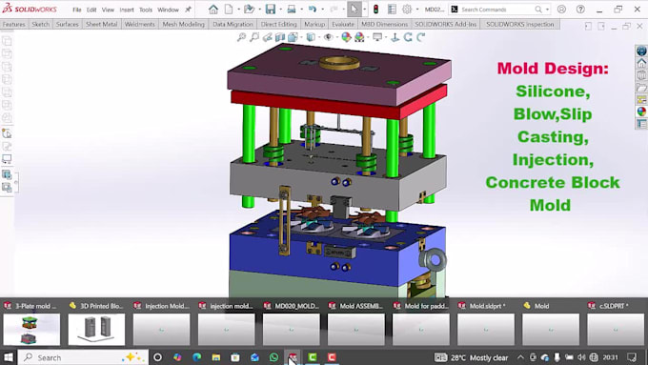Click the Windows taskbar Search box

pyautogui.click(x=83, y=357)
